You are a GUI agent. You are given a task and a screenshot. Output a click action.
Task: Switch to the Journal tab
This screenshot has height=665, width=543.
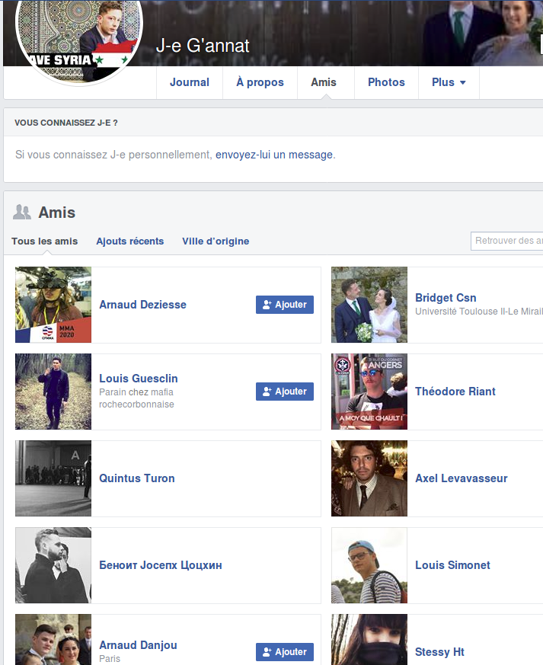pyautogui.click(x=190, y=82)
